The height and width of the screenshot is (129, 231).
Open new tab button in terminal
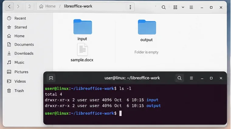tap(51, 78)
